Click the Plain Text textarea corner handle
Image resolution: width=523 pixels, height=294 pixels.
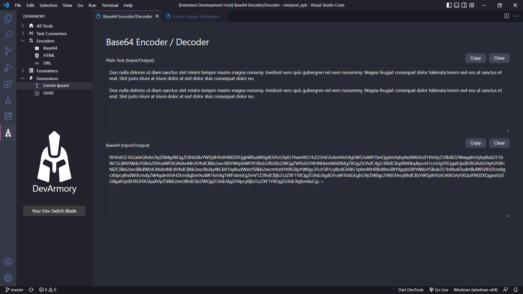tap(508, 131)
